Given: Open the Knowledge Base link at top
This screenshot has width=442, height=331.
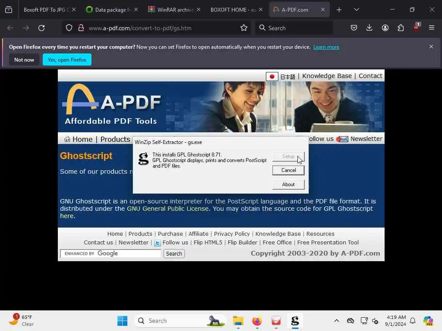Looking at the screenshot, I should [x=327, y=76].
